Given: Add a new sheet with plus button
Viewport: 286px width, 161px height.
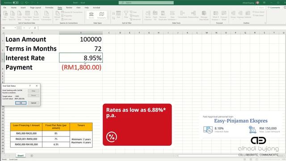Looking at the screenshot, I should tap(32, 156).
